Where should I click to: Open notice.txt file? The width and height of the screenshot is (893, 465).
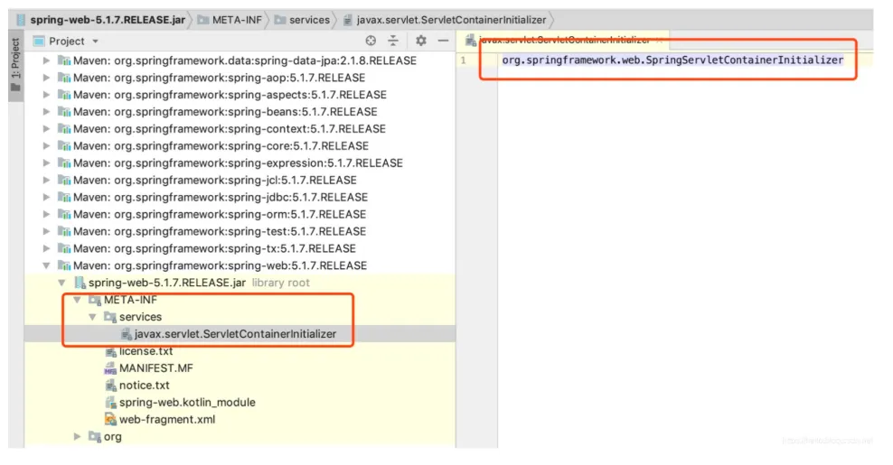pos(144,385)
